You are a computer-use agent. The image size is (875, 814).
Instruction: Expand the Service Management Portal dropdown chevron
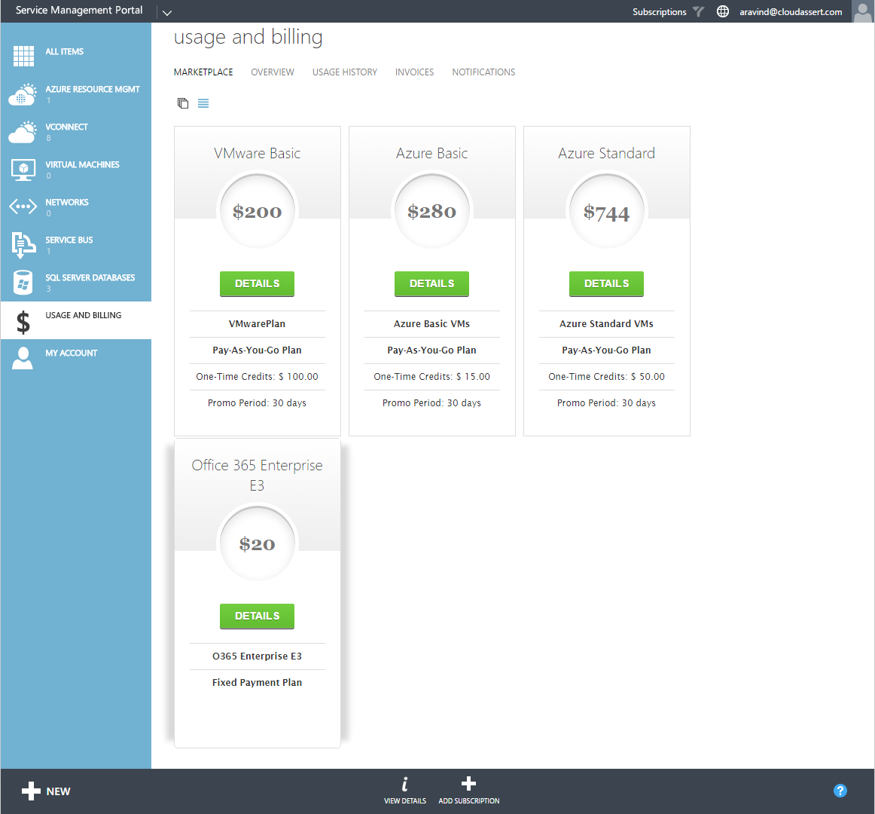[x=167, y=12]
